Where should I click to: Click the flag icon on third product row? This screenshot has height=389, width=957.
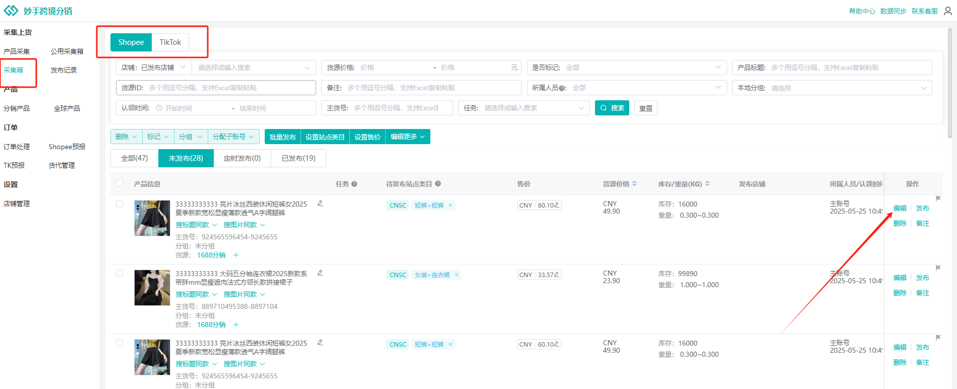[938, 338]
